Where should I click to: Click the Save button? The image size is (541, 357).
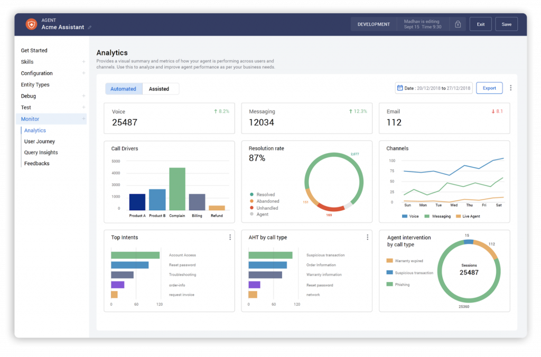pos(506,24)
